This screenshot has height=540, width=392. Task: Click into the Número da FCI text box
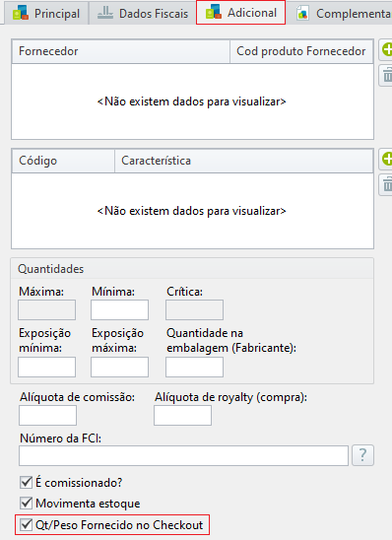(x=183, y=455)
